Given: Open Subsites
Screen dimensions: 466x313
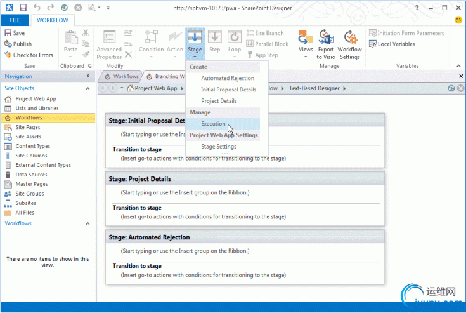Looking at the screenshot, I should click(x=25, y=203).
